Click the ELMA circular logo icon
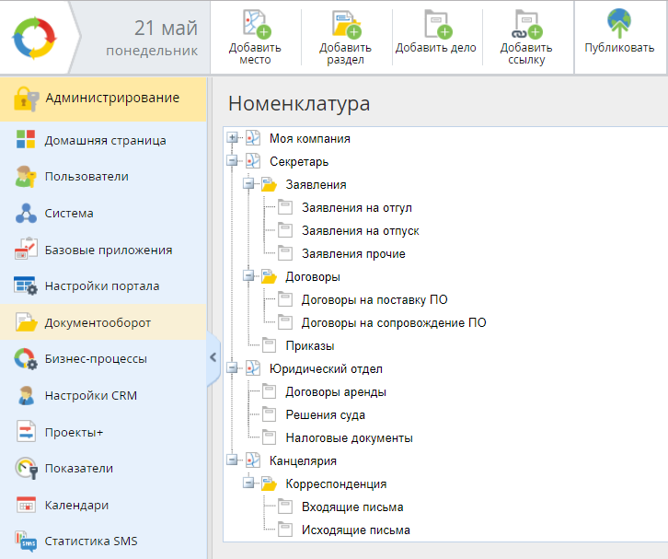This screenshot has height=559, width=668. coord(35,38)
